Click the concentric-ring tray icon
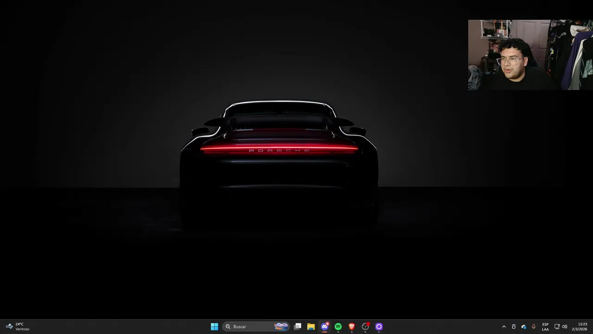The height and width of the screenshot is (334, 593). click(513, 327)
